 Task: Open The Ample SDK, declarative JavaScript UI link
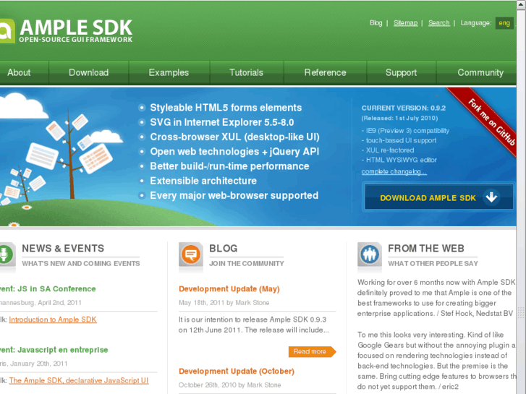click(x=79, y=380)
